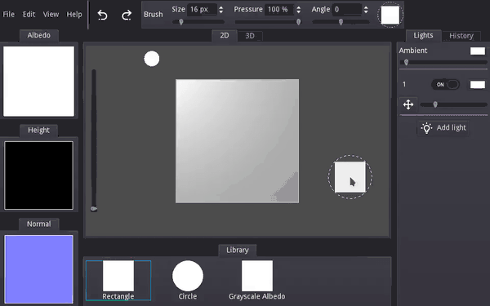Click the redo arrow icon
490x306 pixels.
(127, 15)
